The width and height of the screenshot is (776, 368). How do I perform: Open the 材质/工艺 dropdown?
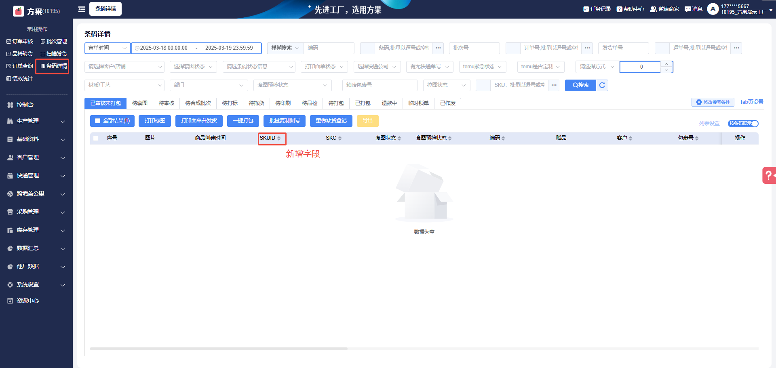[x=124, y=85]
